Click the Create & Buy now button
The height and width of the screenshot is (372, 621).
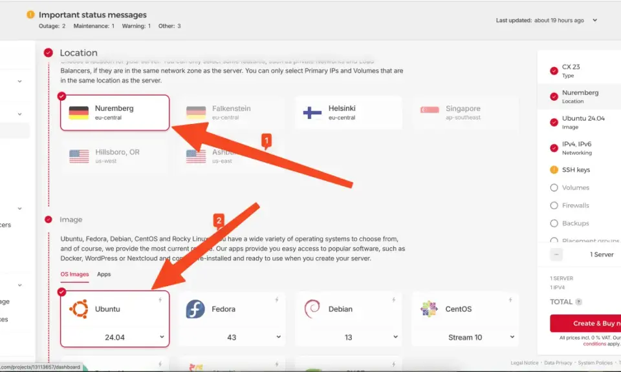coord(585,324)
